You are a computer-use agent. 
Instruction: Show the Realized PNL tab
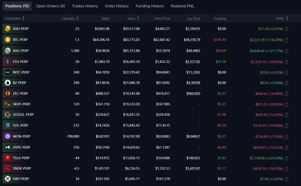pyautogui.click(x=182, y=6)
